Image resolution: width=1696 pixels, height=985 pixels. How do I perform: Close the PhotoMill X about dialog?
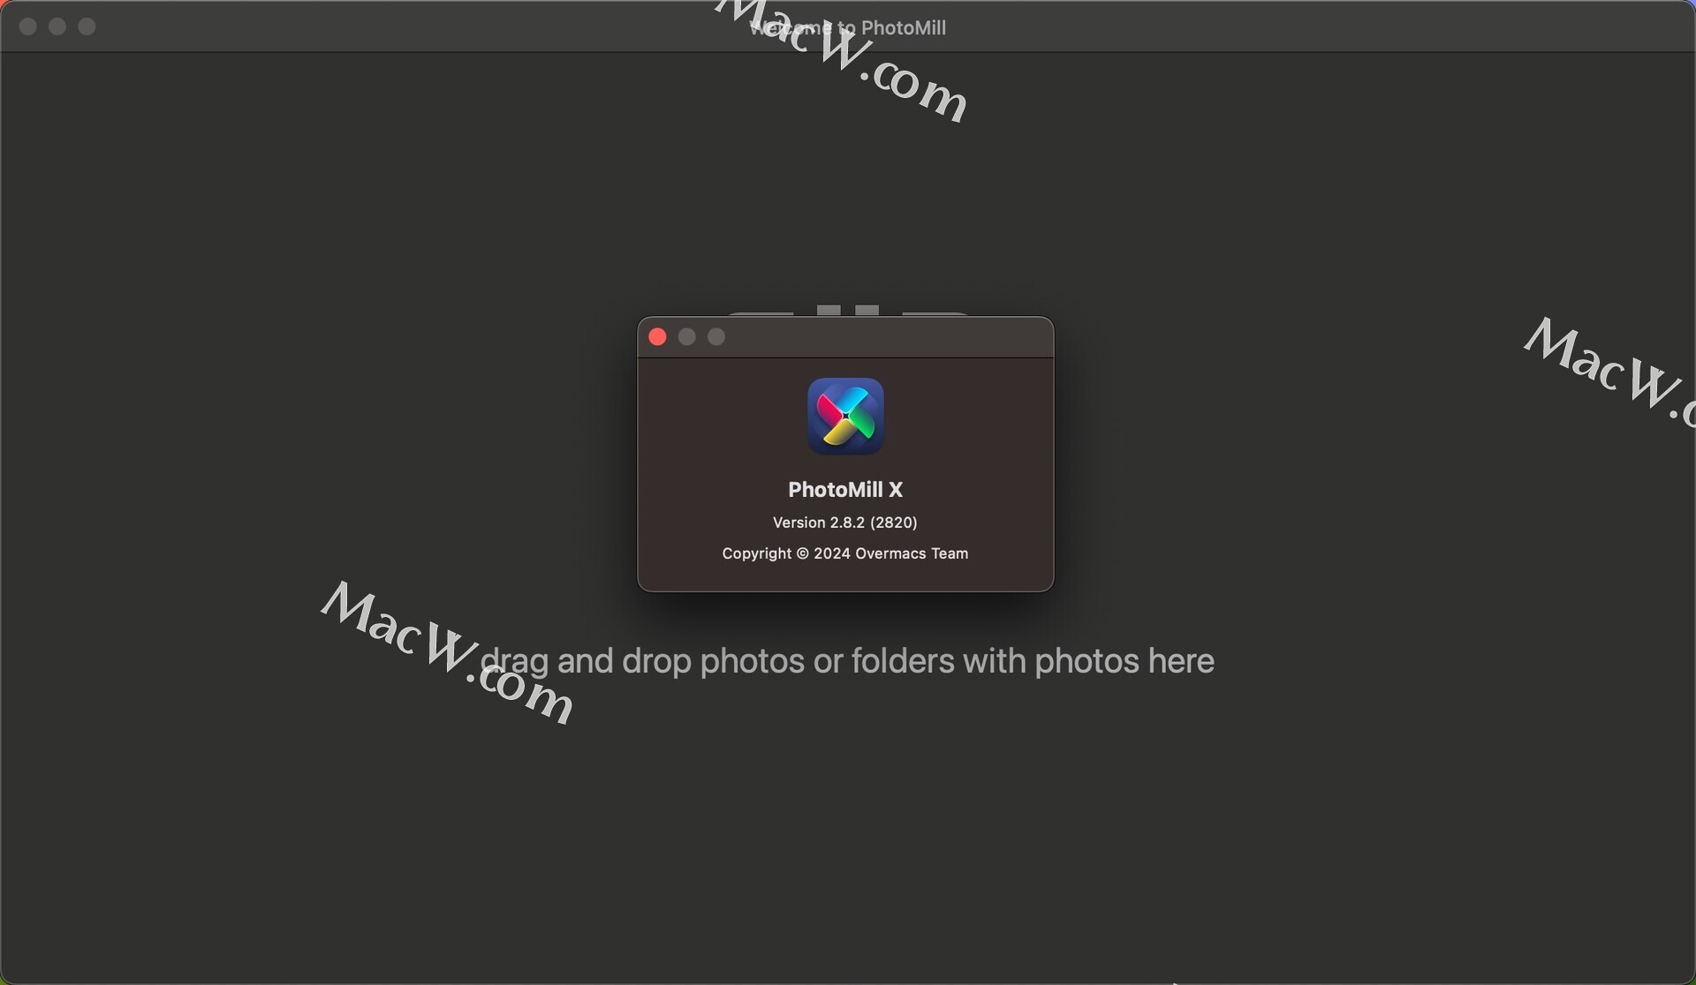[657, 337]
